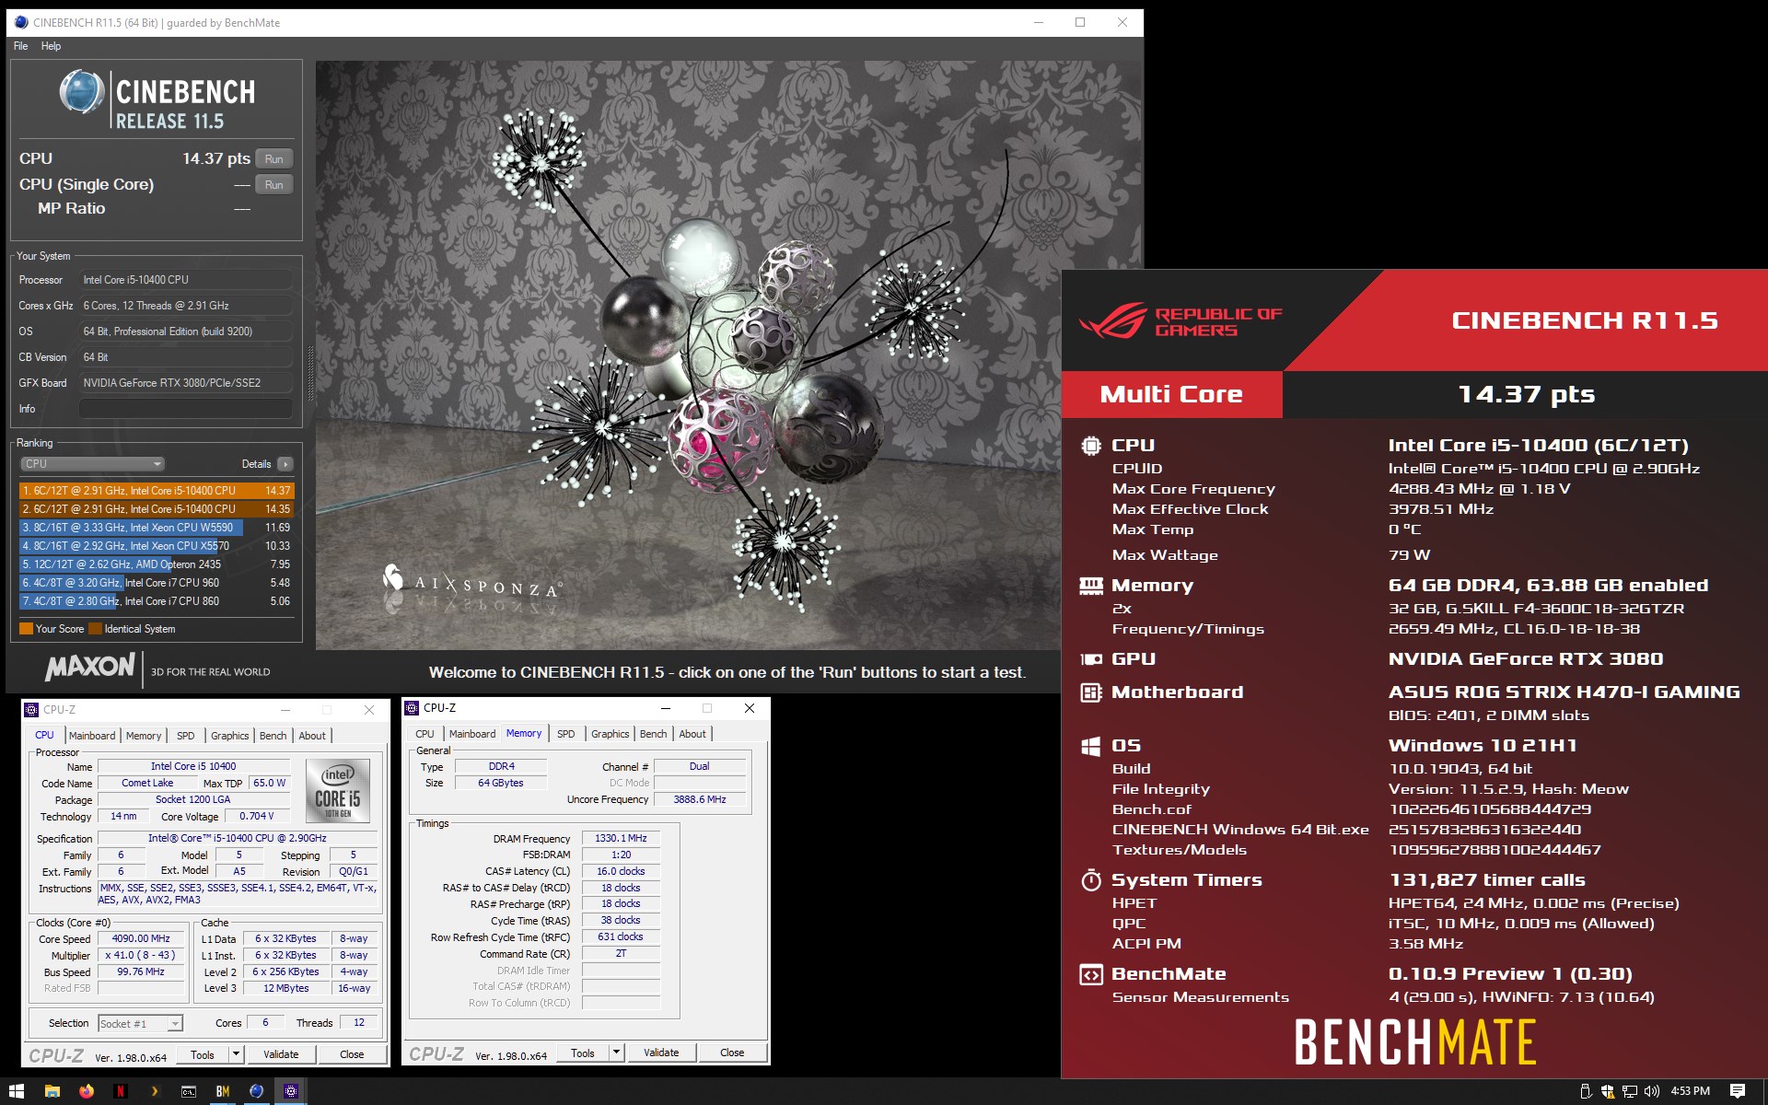Click the Identical System legend swatch
This screenshot has width=1768, height=1105.
pos(95,629)
